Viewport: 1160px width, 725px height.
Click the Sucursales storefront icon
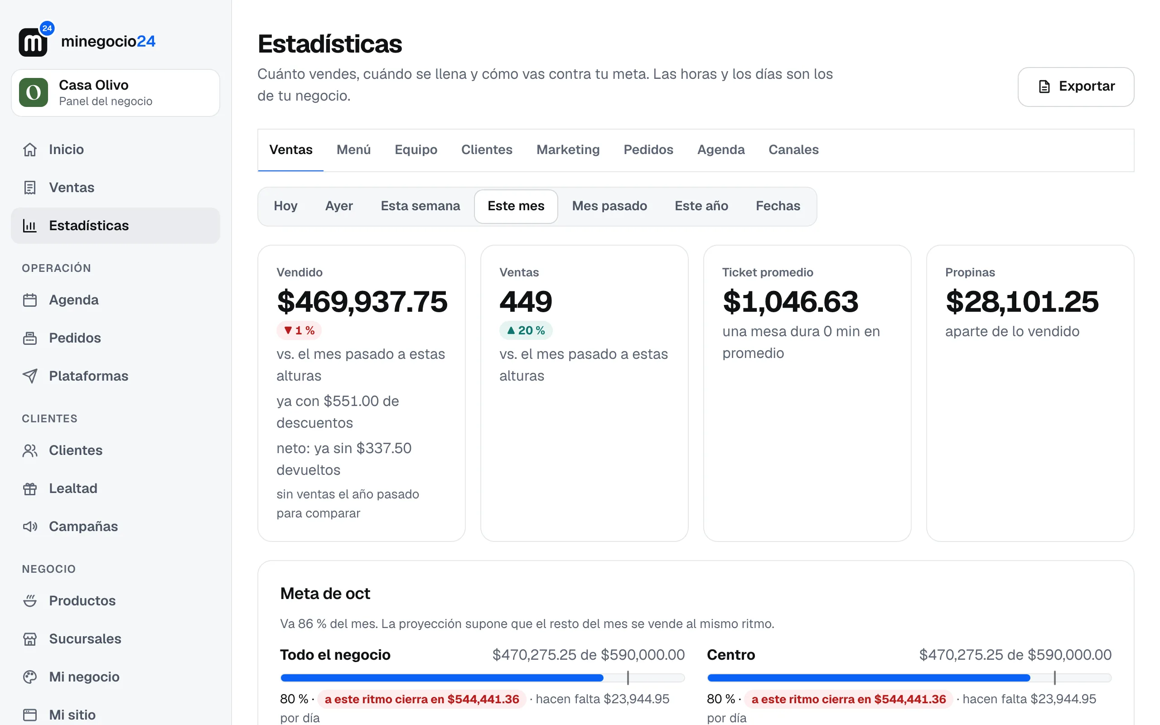point(30,639)
